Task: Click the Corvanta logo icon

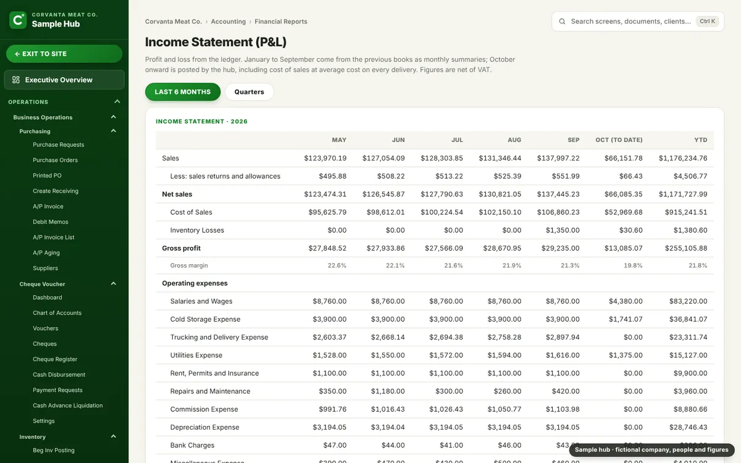Action: pos(19,20)
